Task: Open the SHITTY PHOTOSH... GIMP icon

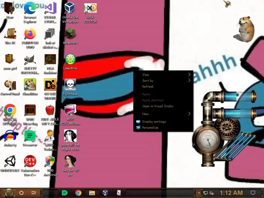Action: coord(30,64)
